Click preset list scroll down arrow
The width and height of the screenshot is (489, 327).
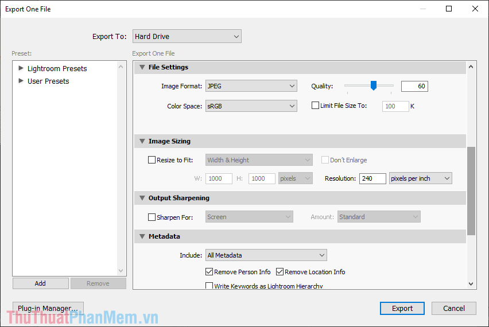[x=121, y=271]
